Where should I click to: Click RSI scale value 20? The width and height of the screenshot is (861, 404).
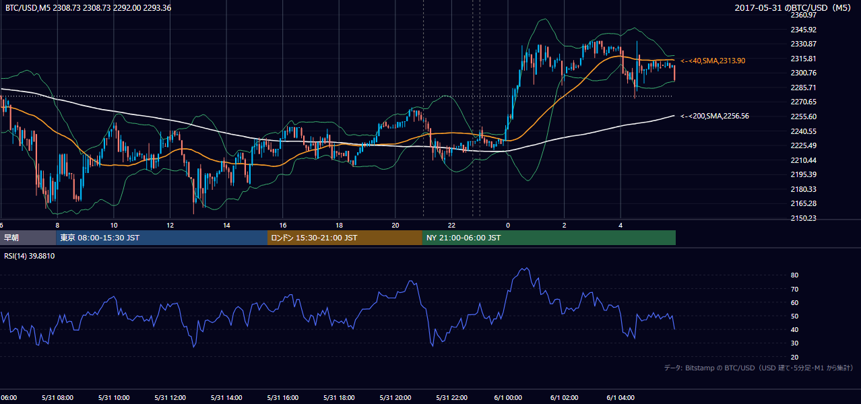pyautogui.click(x=794, y=357)
